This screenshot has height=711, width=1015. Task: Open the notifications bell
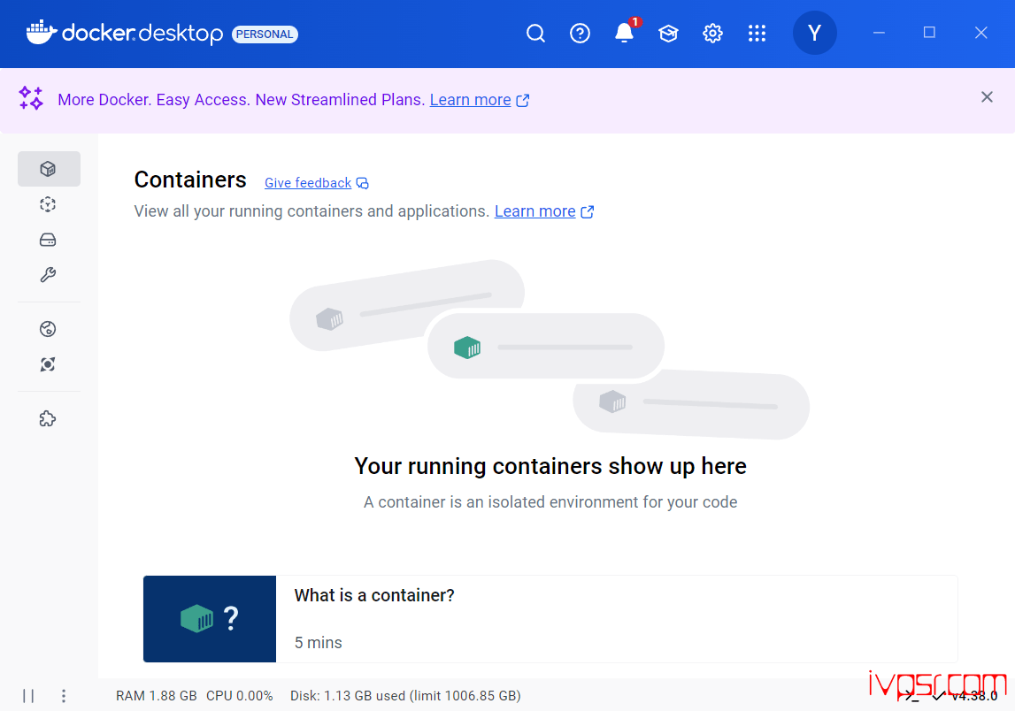coord(624,33)
